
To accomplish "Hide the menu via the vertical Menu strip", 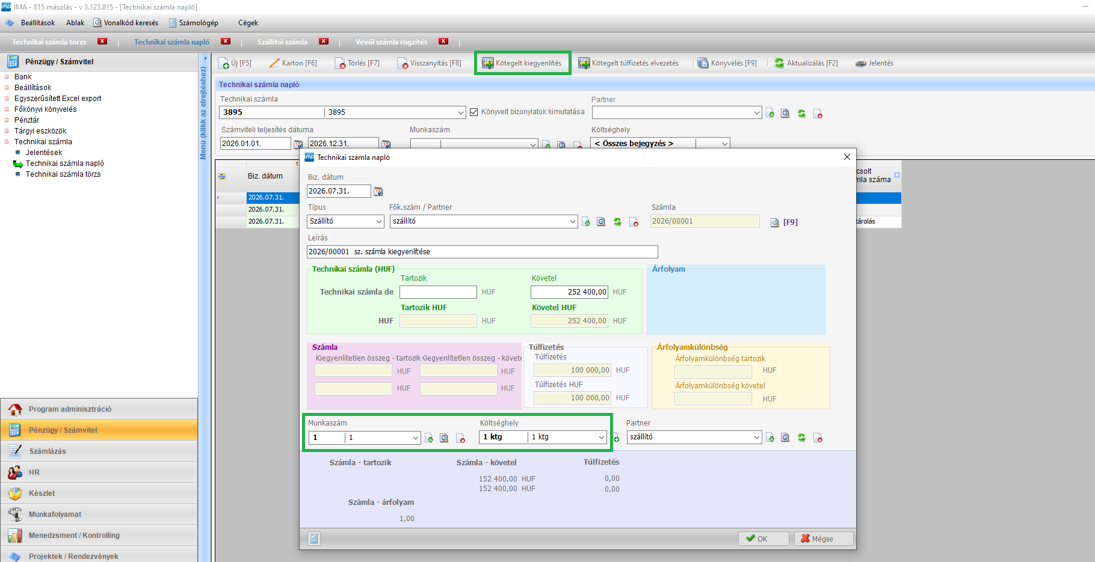I will coord(203,113).
